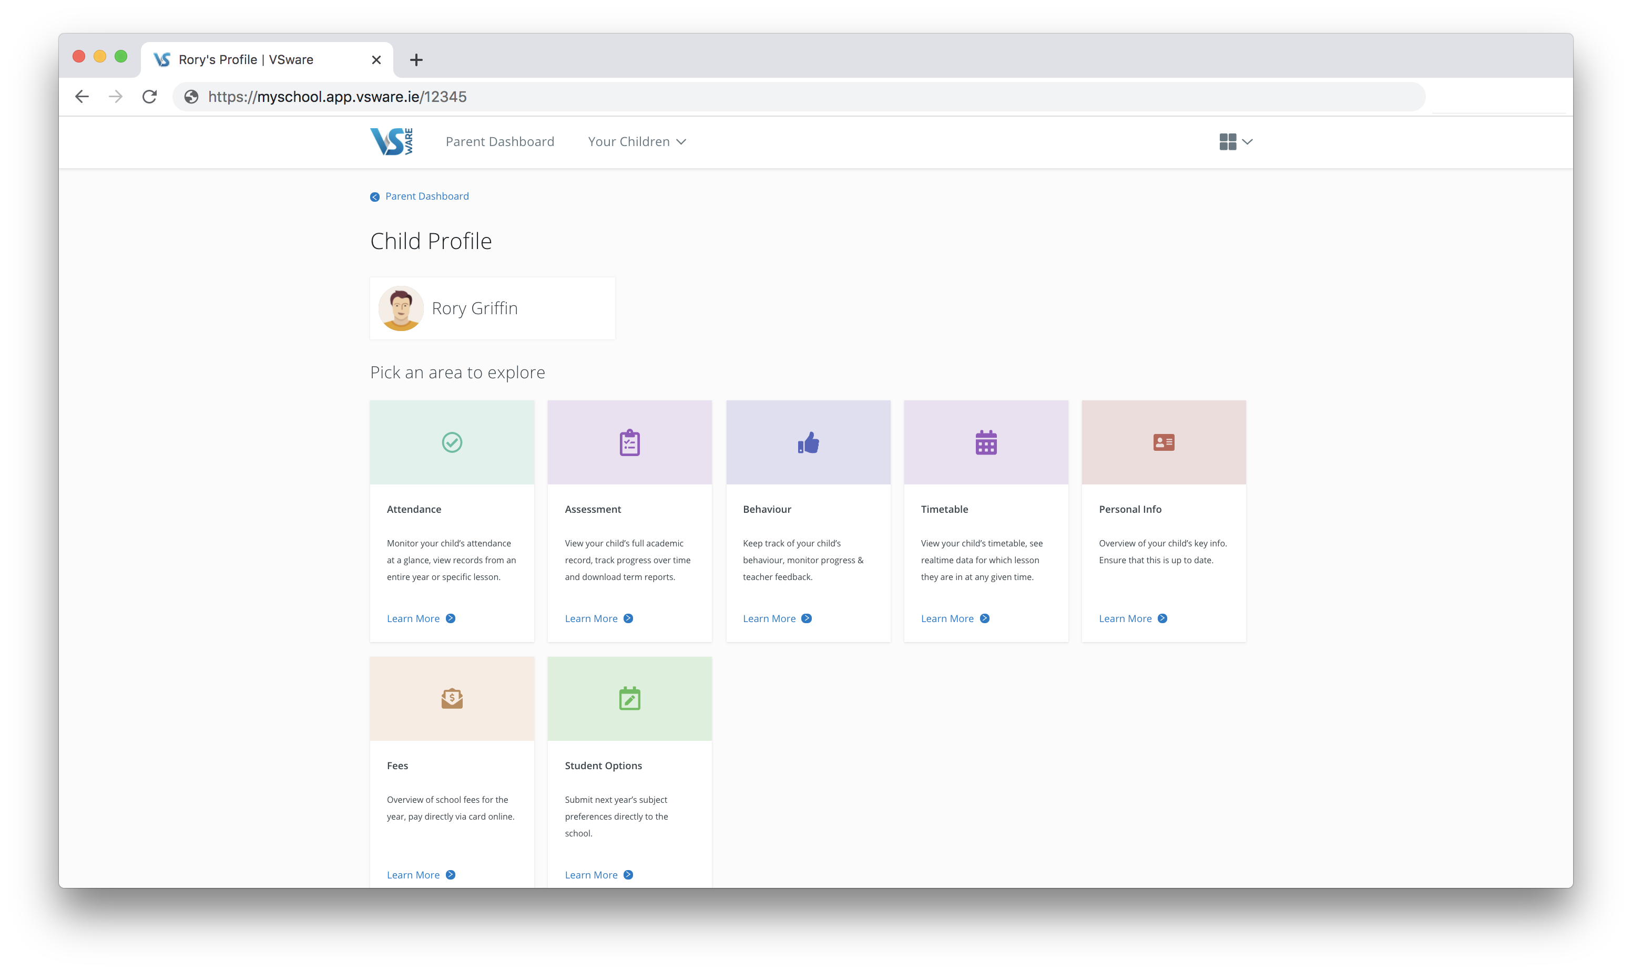Screen dimensions: 1632x972
Task: Go back using the browser back arrow
Action: coord(82,97)
